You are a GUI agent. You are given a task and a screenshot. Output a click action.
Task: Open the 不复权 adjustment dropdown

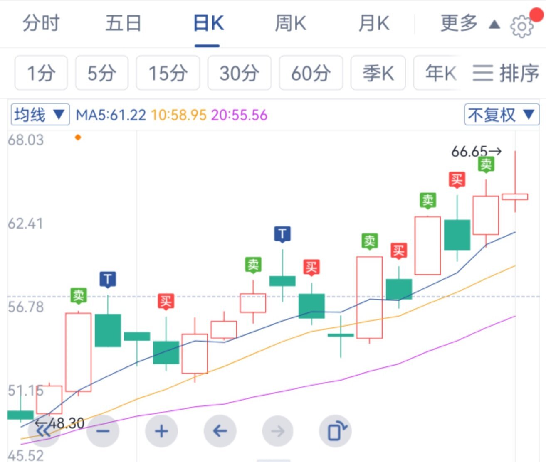[502, 114]
